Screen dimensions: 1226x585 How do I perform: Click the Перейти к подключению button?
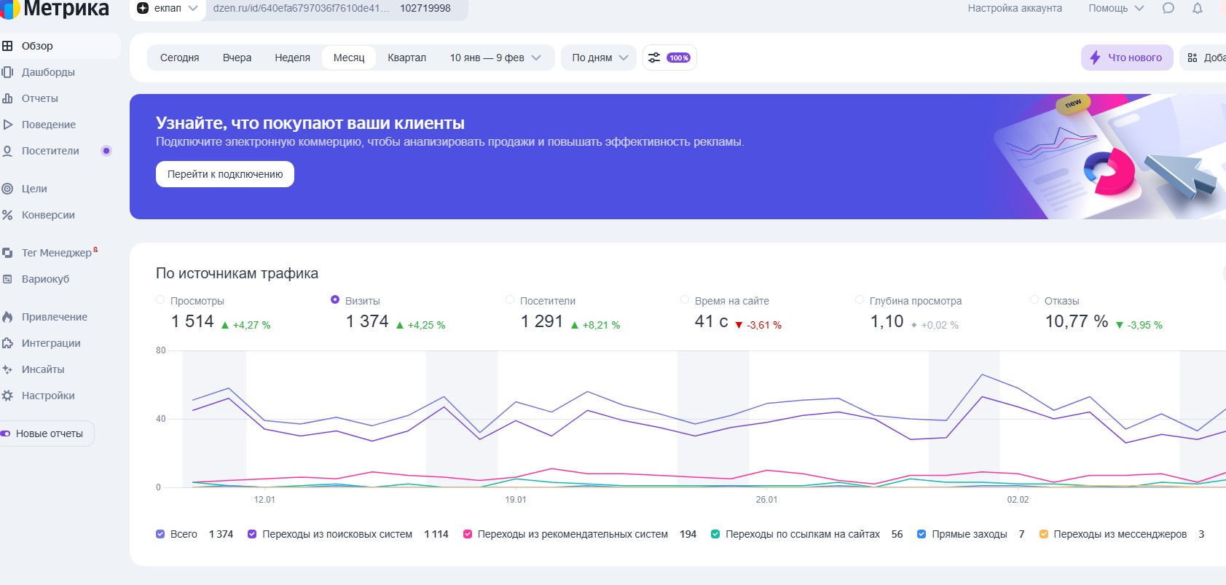pyautogui.click(x=225, y=174)
